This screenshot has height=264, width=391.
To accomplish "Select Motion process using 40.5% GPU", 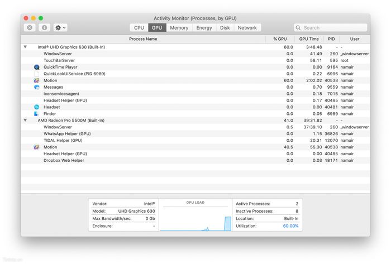I will tap(195, 147).
